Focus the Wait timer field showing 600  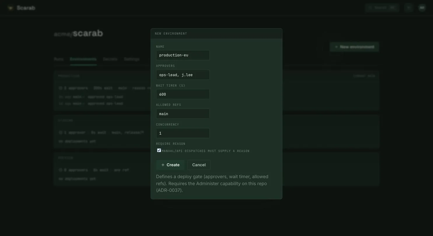pyautogui.click(x=183, y=94)
